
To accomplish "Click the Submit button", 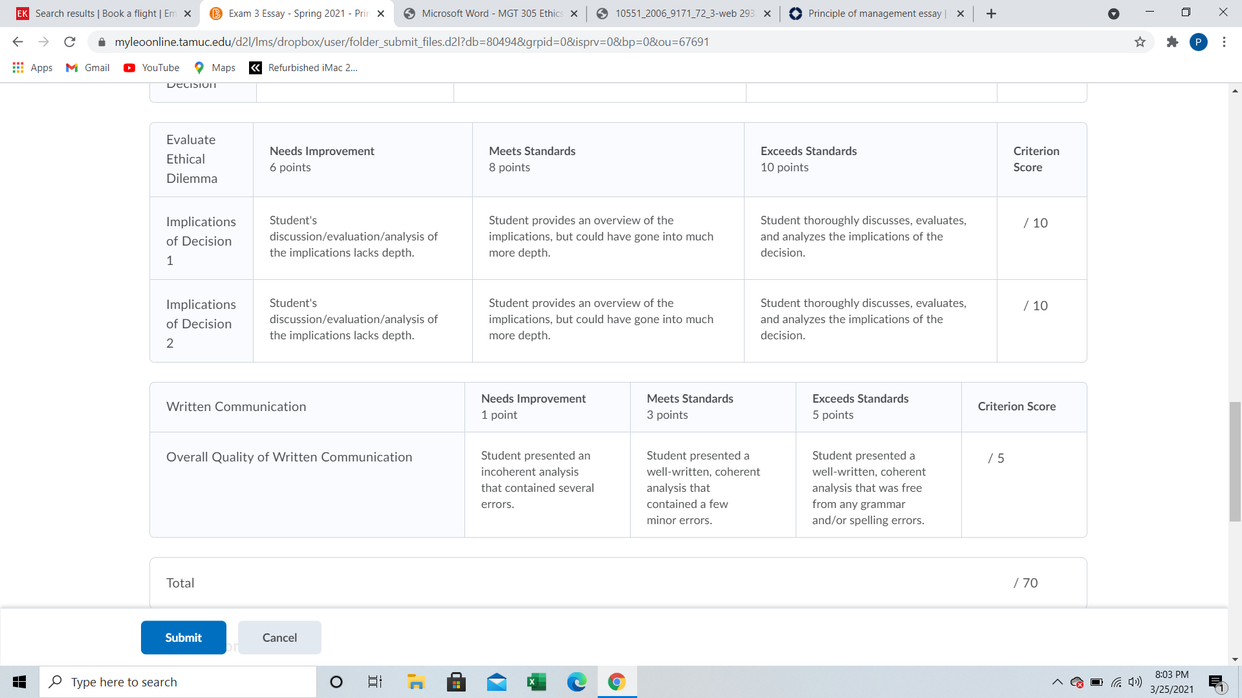I will 183,637.
